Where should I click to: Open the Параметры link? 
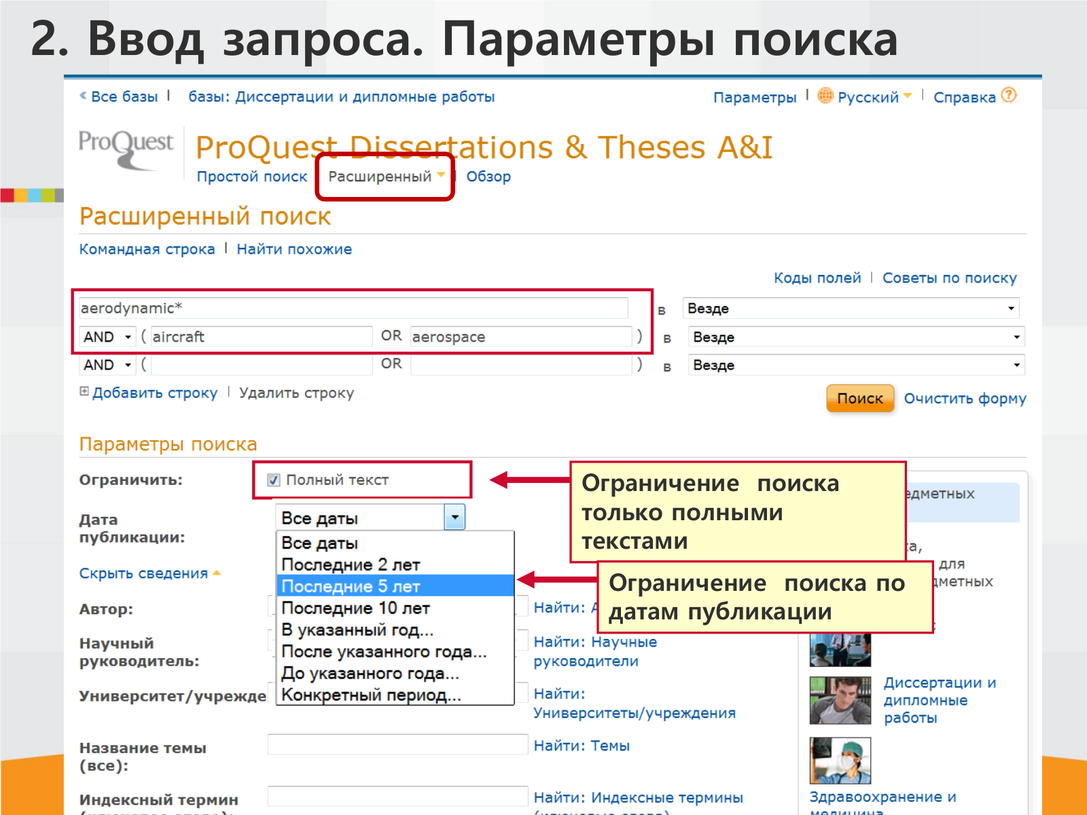click(x=755, y=97)
